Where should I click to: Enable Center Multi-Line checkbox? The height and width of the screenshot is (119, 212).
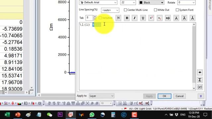tap(125, 10)
